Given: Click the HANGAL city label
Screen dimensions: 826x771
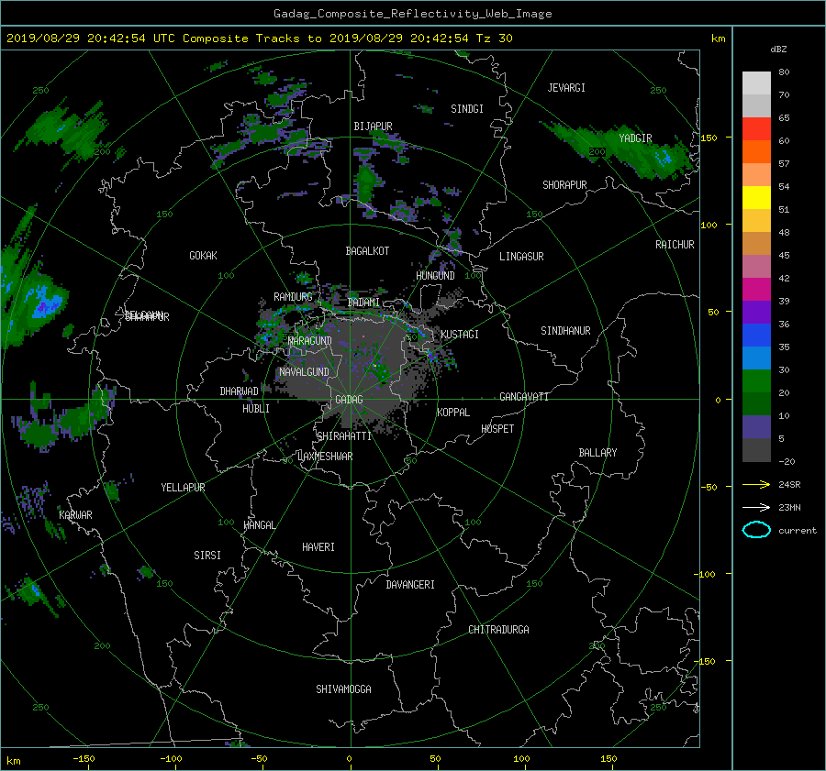Looking at the screenshot, I should pyautogui.click(x=259, y=525).
